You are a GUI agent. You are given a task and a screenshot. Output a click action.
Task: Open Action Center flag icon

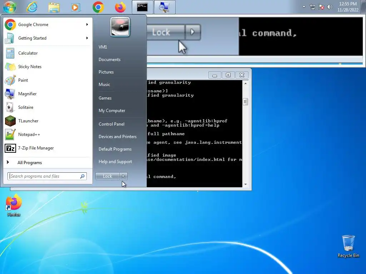(x=321, y=7)
